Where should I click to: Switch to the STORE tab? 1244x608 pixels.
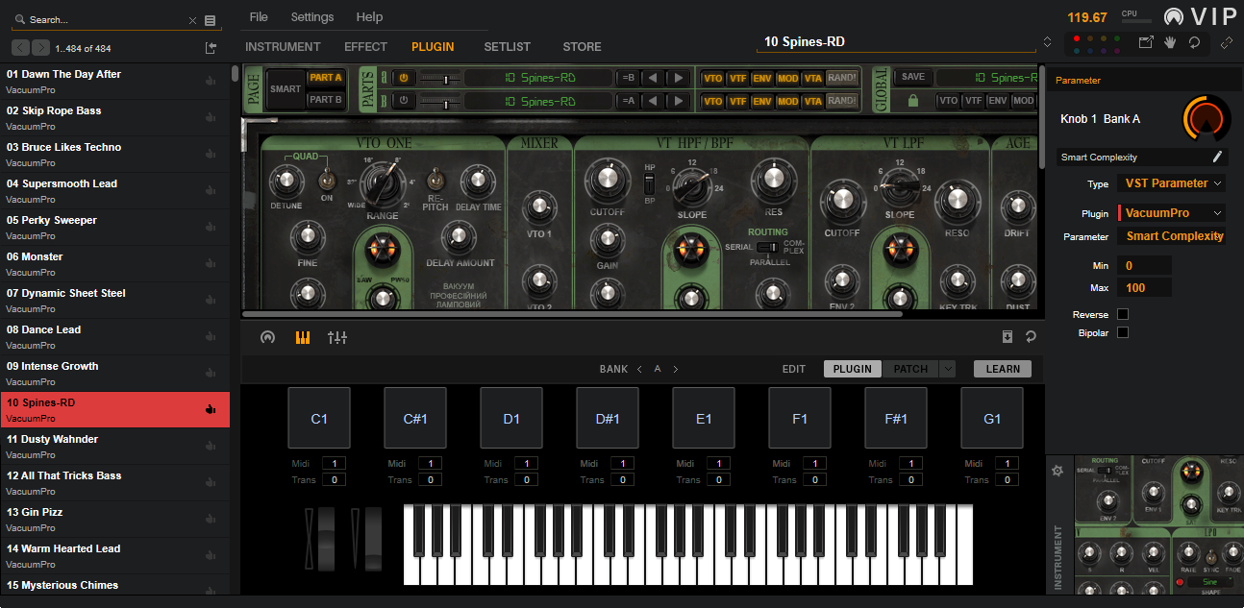[582, 47]
